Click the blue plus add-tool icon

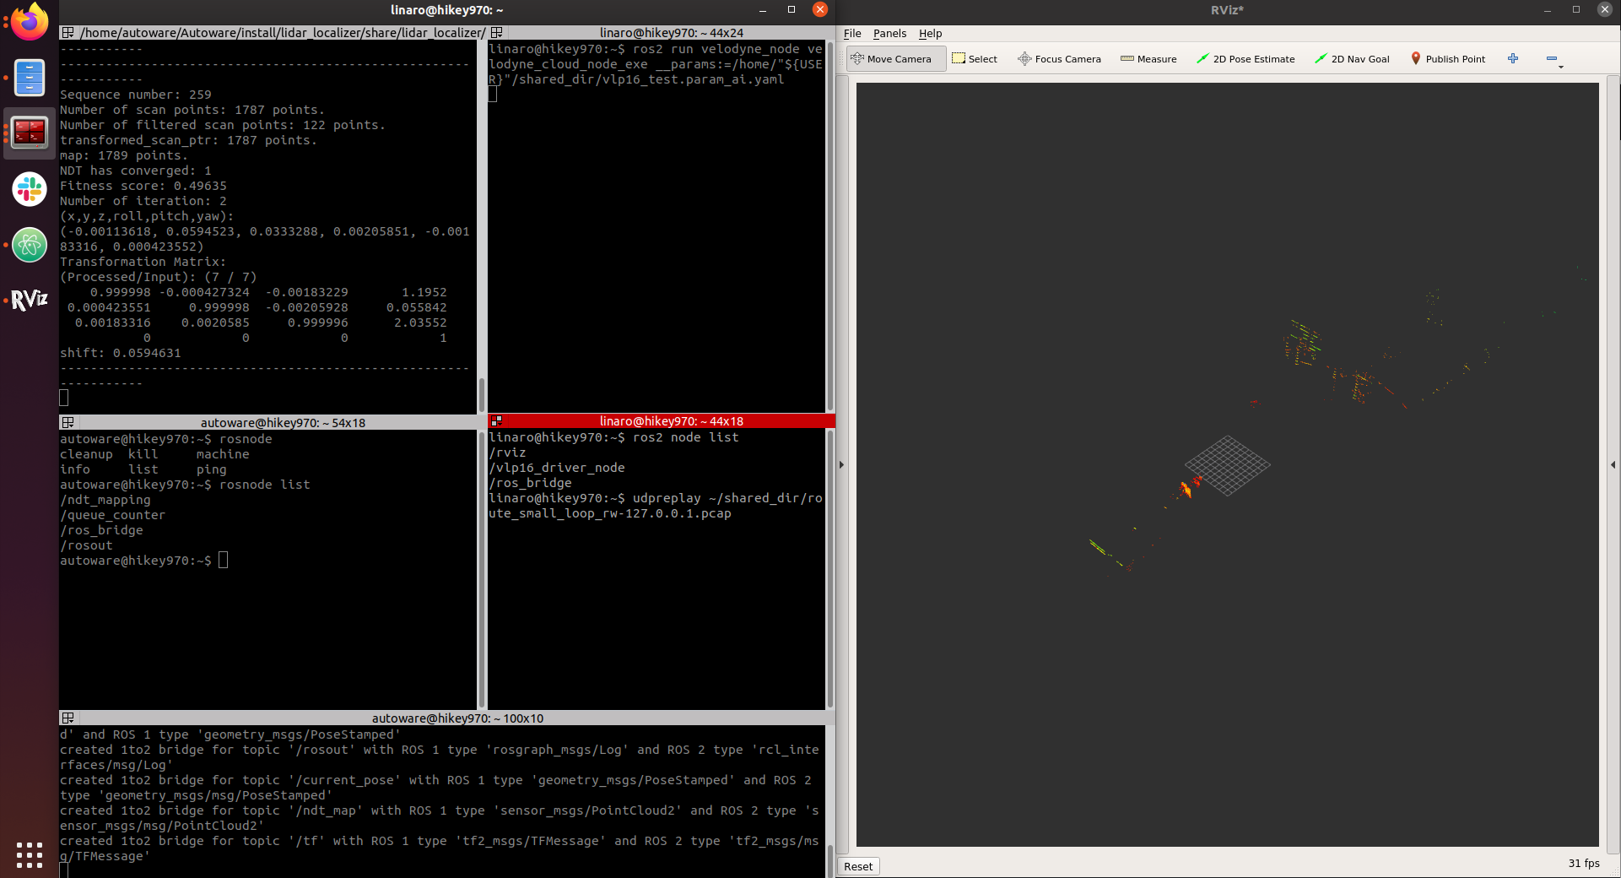pos(1513,59)
